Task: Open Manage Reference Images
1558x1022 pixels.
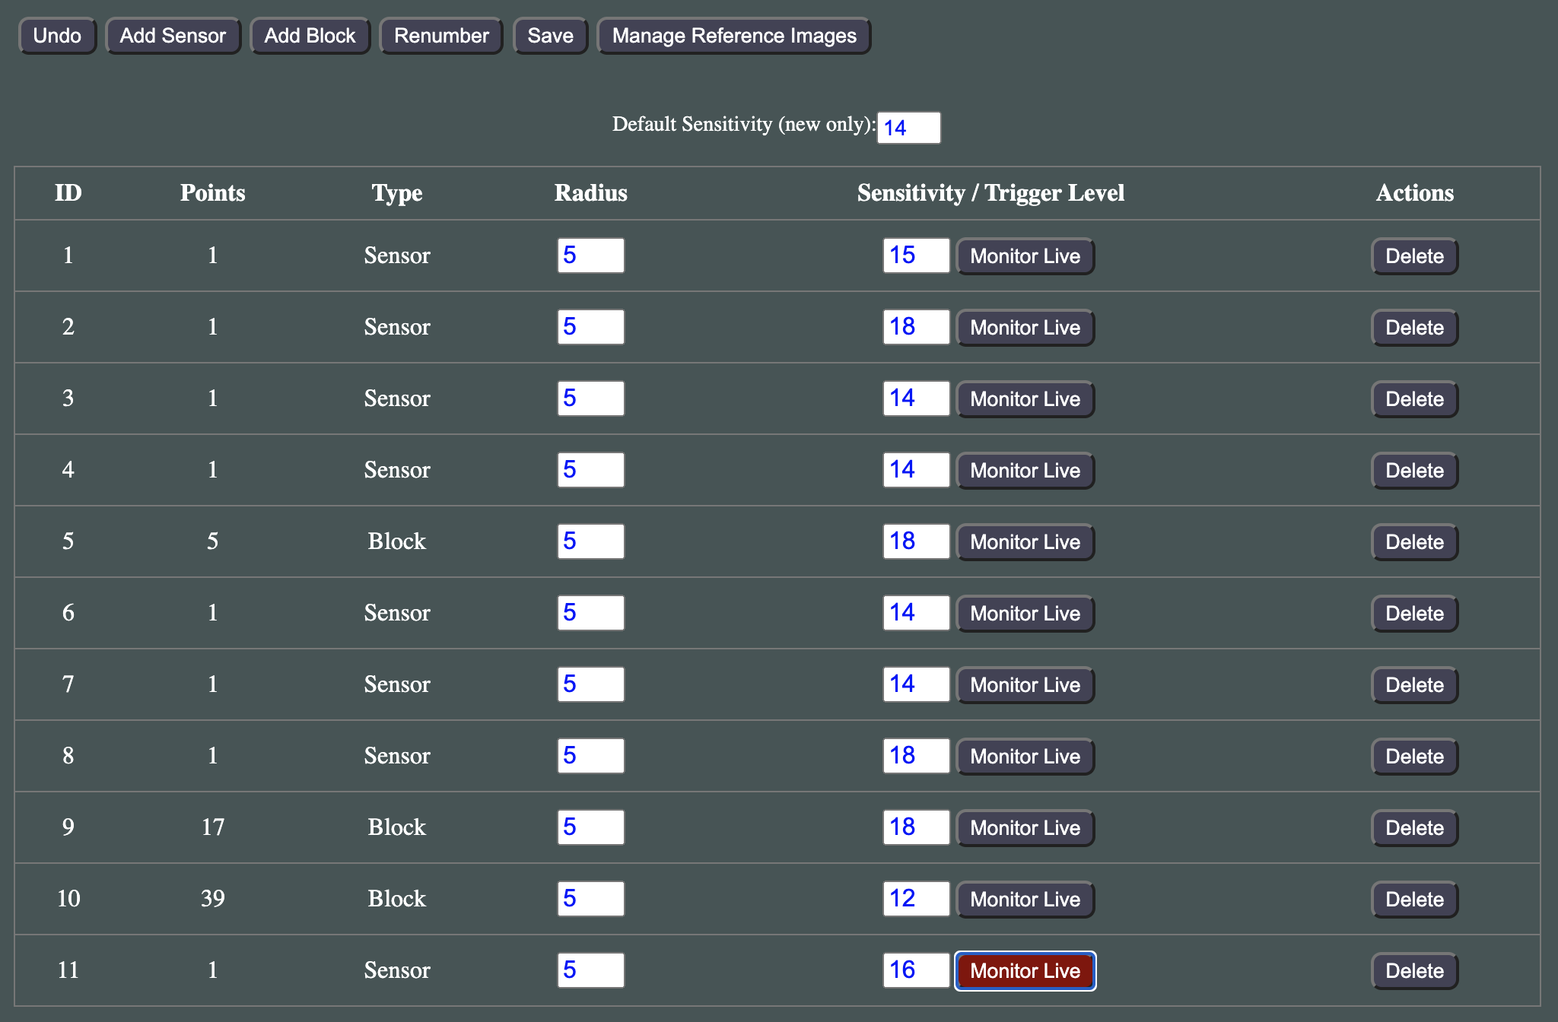Action: pyautogui.click(x=734, y=36)
